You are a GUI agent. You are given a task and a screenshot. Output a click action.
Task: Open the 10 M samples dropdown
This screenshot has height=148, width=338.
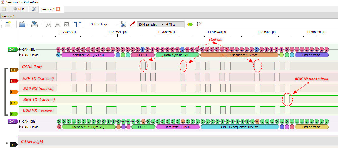pyautogui.click(x=151, y=24)
